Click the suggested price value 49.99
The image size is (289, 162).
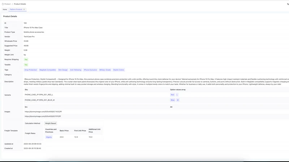[26, 46]
